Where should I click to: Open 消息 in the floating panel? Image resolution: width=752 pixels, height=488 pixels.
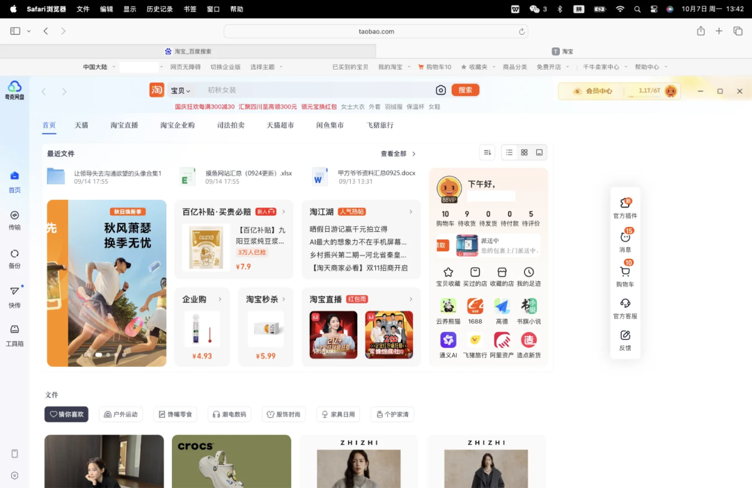click(625, 241)
